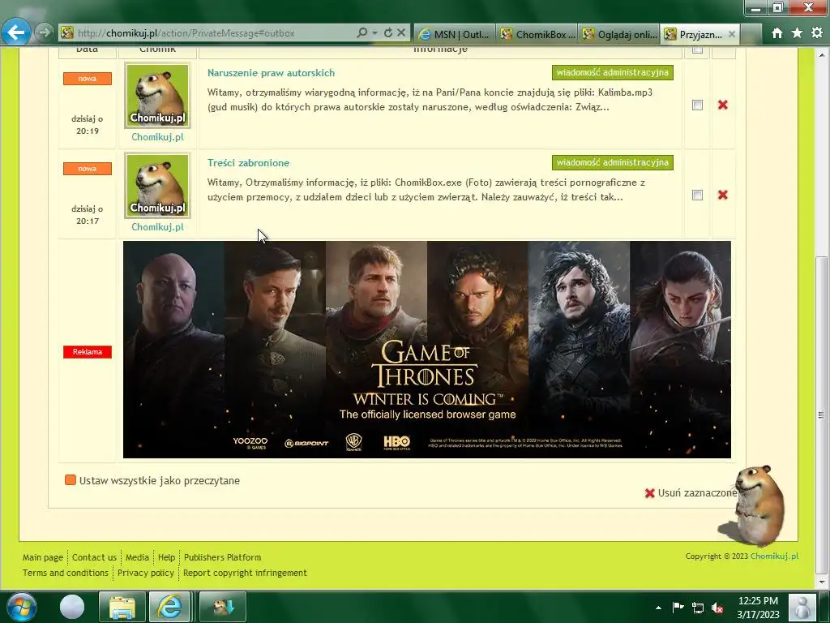Open the Naruszenie praw autorskich message
Viewport: 830px width, 623px height.
[x=271, y=73]
